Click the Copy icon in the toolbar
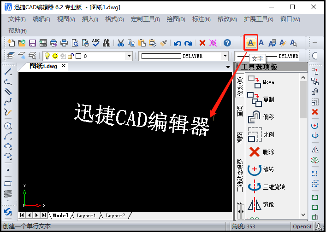 (131, 43)
